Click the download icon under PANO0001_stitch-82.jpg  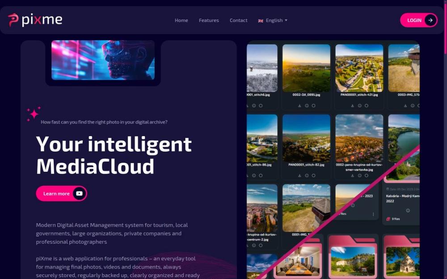point(299,175)
